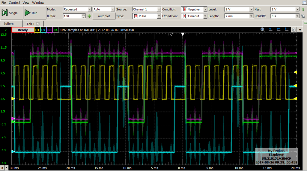Toggle channel C1 visibility
307x171 pixels.
[37, 30]
